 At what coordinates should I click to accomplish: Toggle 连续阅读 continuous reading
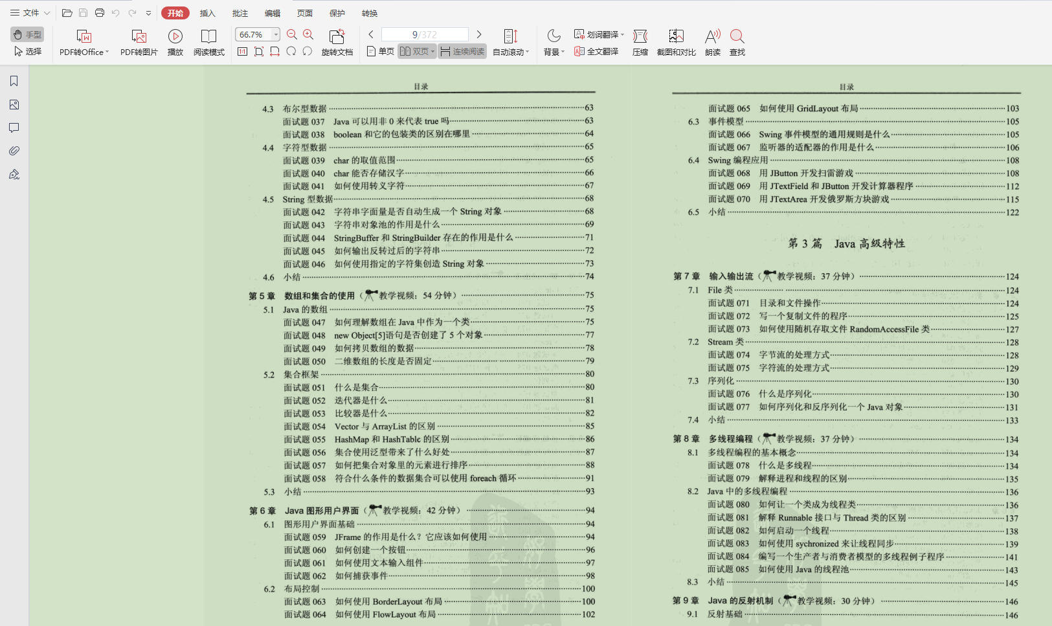pos(462,51)
